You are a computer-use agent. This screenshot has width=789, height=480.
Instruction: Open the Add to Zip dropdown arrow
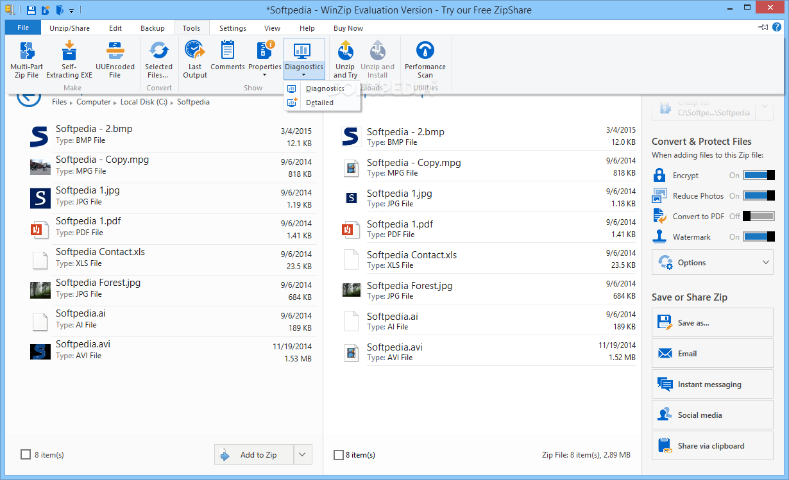coord(303,454)
